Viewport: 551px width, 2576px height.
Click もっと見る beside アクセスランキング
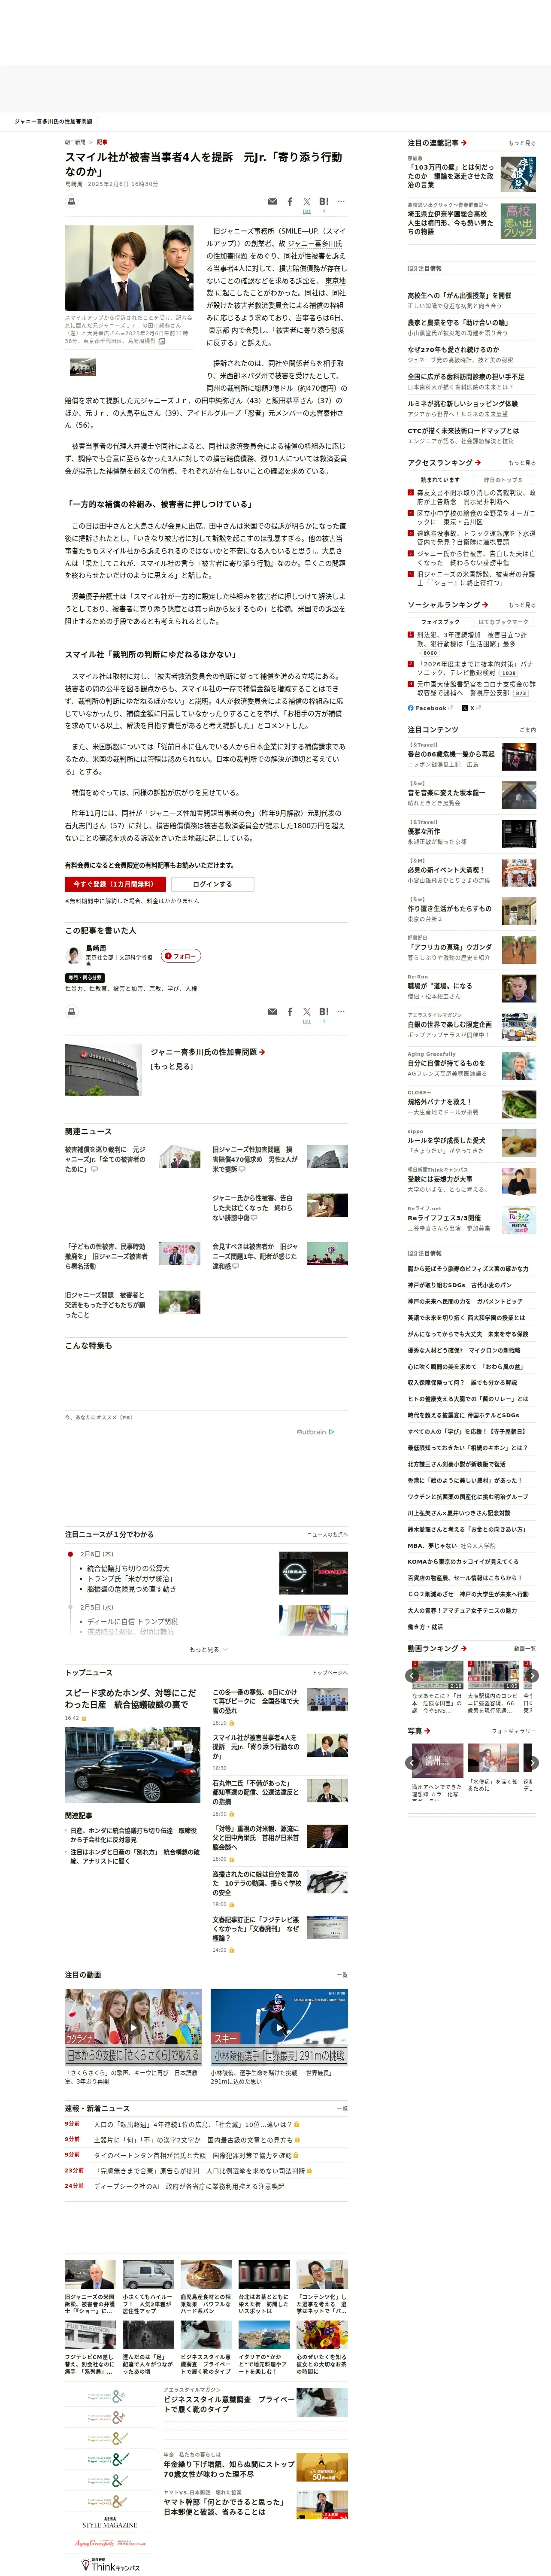(x=522, y=463)
